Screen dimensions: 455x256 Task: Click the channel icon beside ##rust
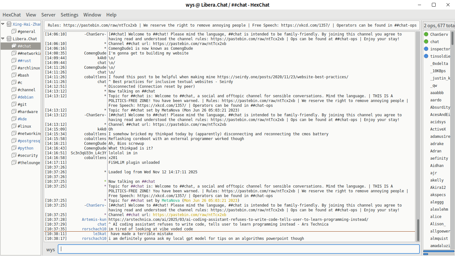point(14,61)
